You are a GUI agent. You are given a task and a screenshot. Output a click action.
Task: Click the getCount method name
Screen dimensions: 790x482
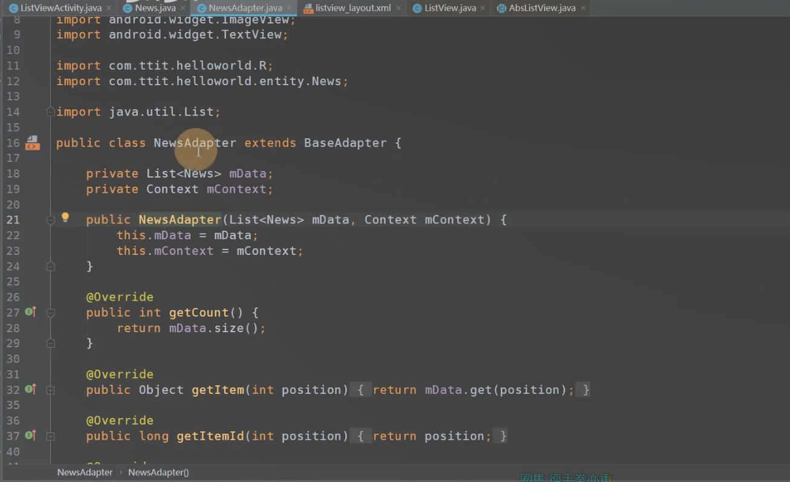click(199, 312)
